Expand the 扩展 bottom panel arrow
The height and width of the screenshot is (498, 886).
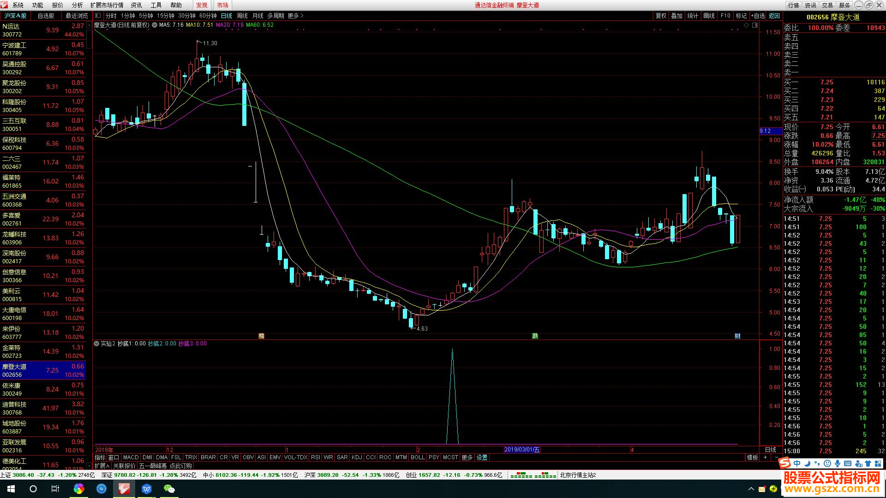[102, 466]
